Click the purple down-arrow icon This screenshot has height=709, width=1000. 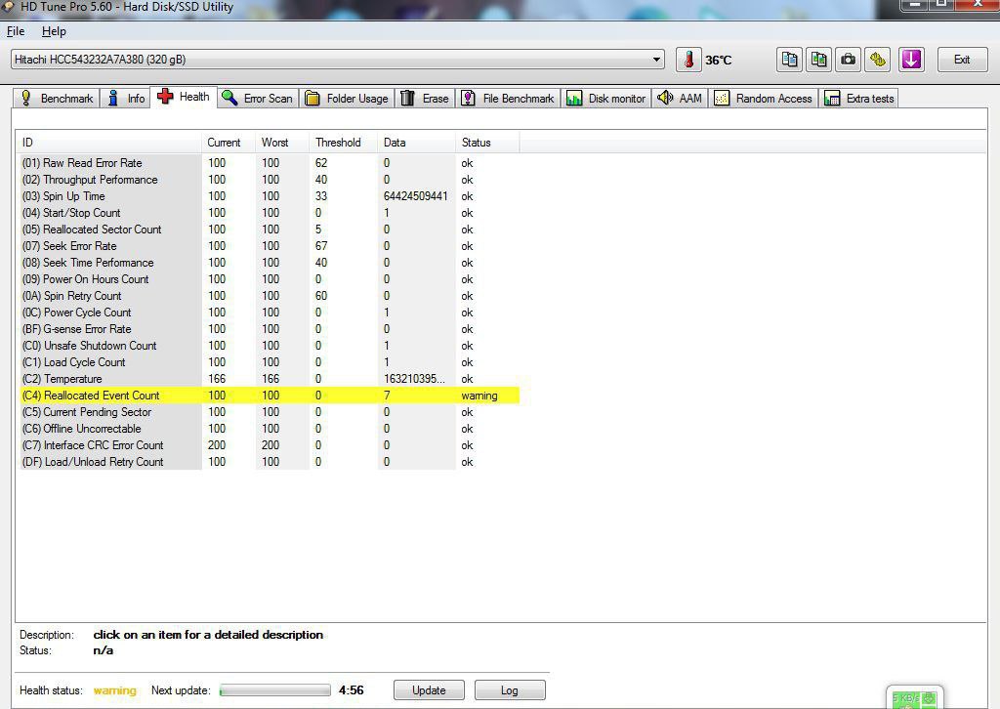click(911, 60)
